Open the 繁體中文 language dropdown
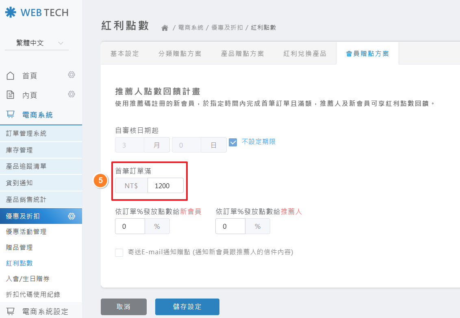Image resolution: width=460 pixels, height=318 pixels. point(37,43)
